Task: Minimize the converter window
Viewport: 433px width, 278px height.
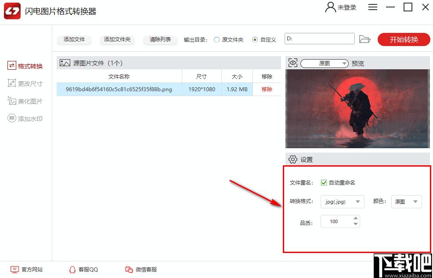Action: [x=390, y=7]
